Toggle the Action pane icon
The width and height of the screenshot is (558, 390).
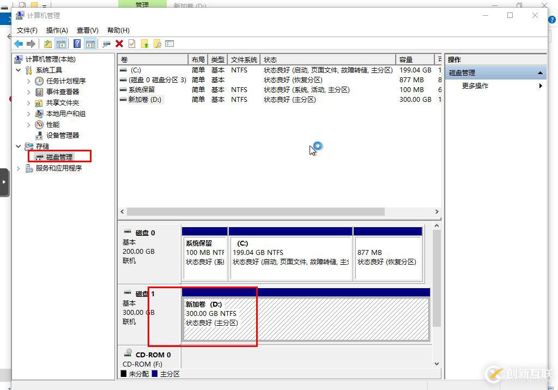pyautogui.click(x=90, y=44)
